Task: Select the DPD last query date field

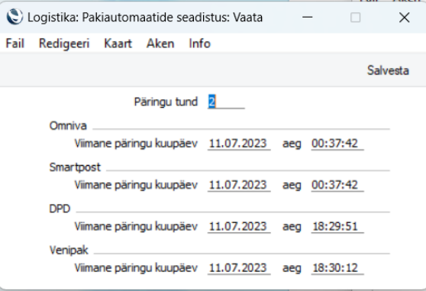Action: [x=239, y=227]
